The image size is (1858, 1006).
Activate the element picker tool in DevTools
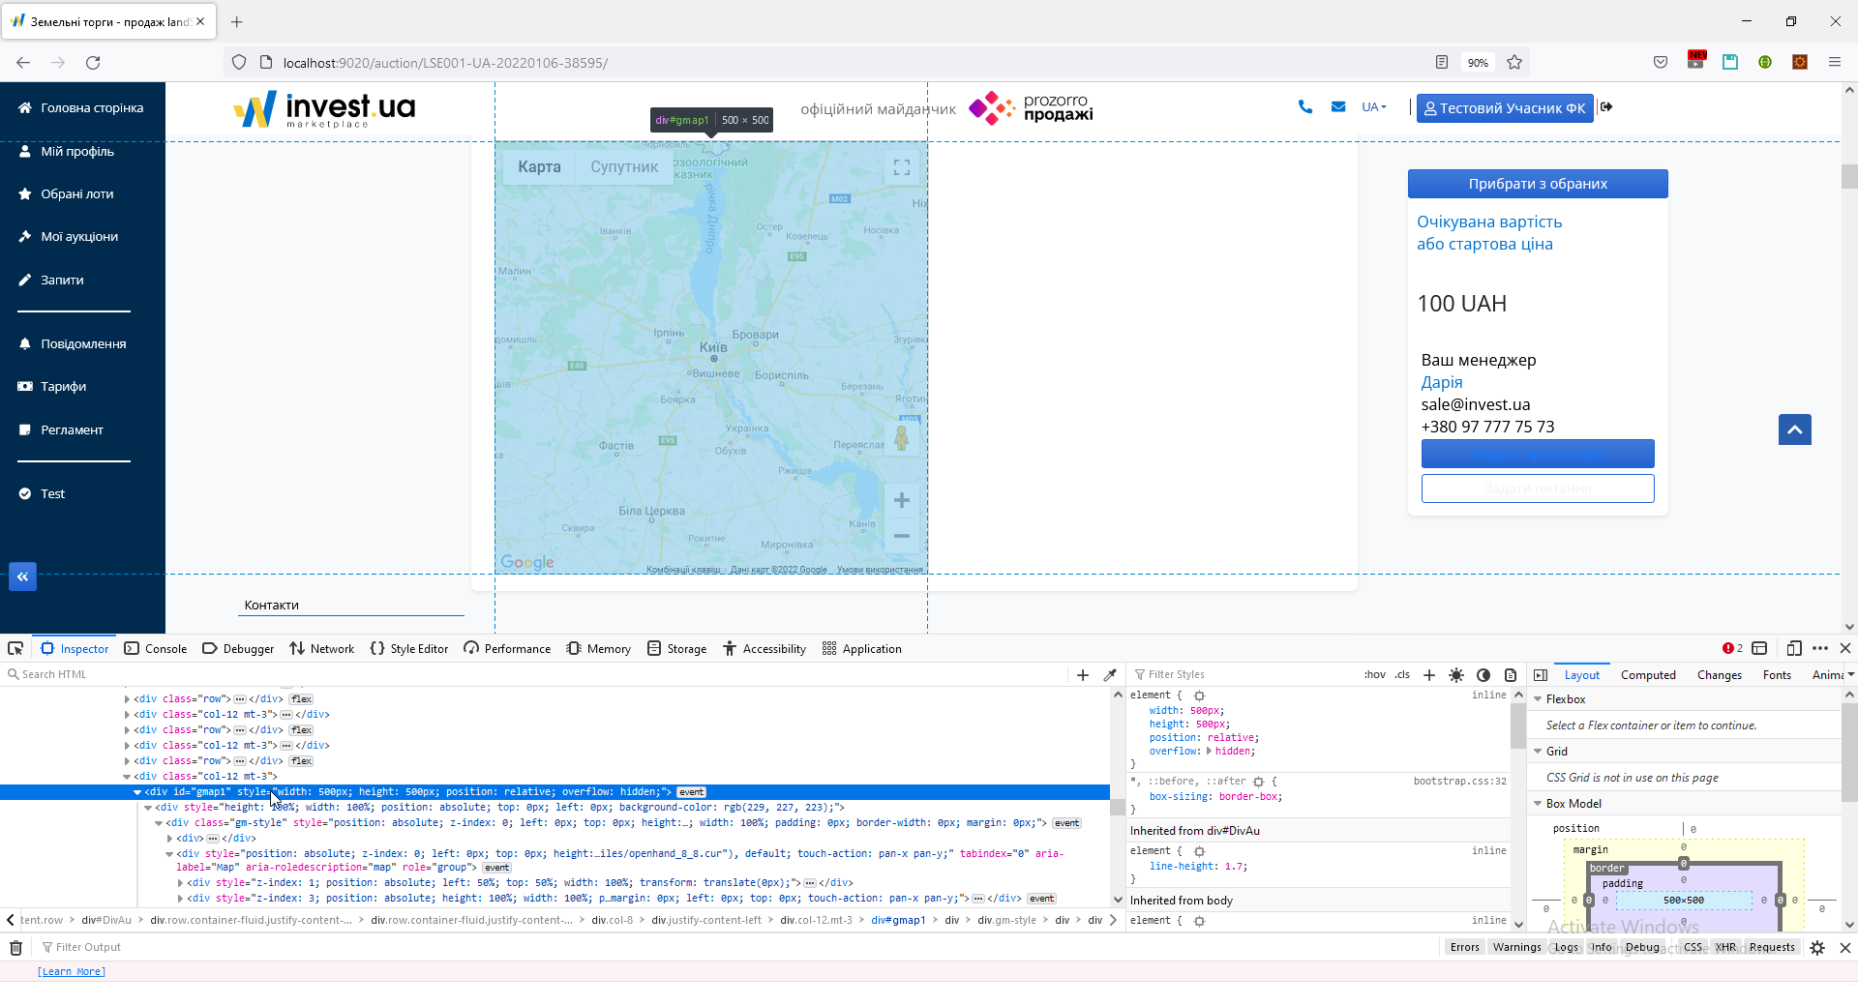pos(15,648)
